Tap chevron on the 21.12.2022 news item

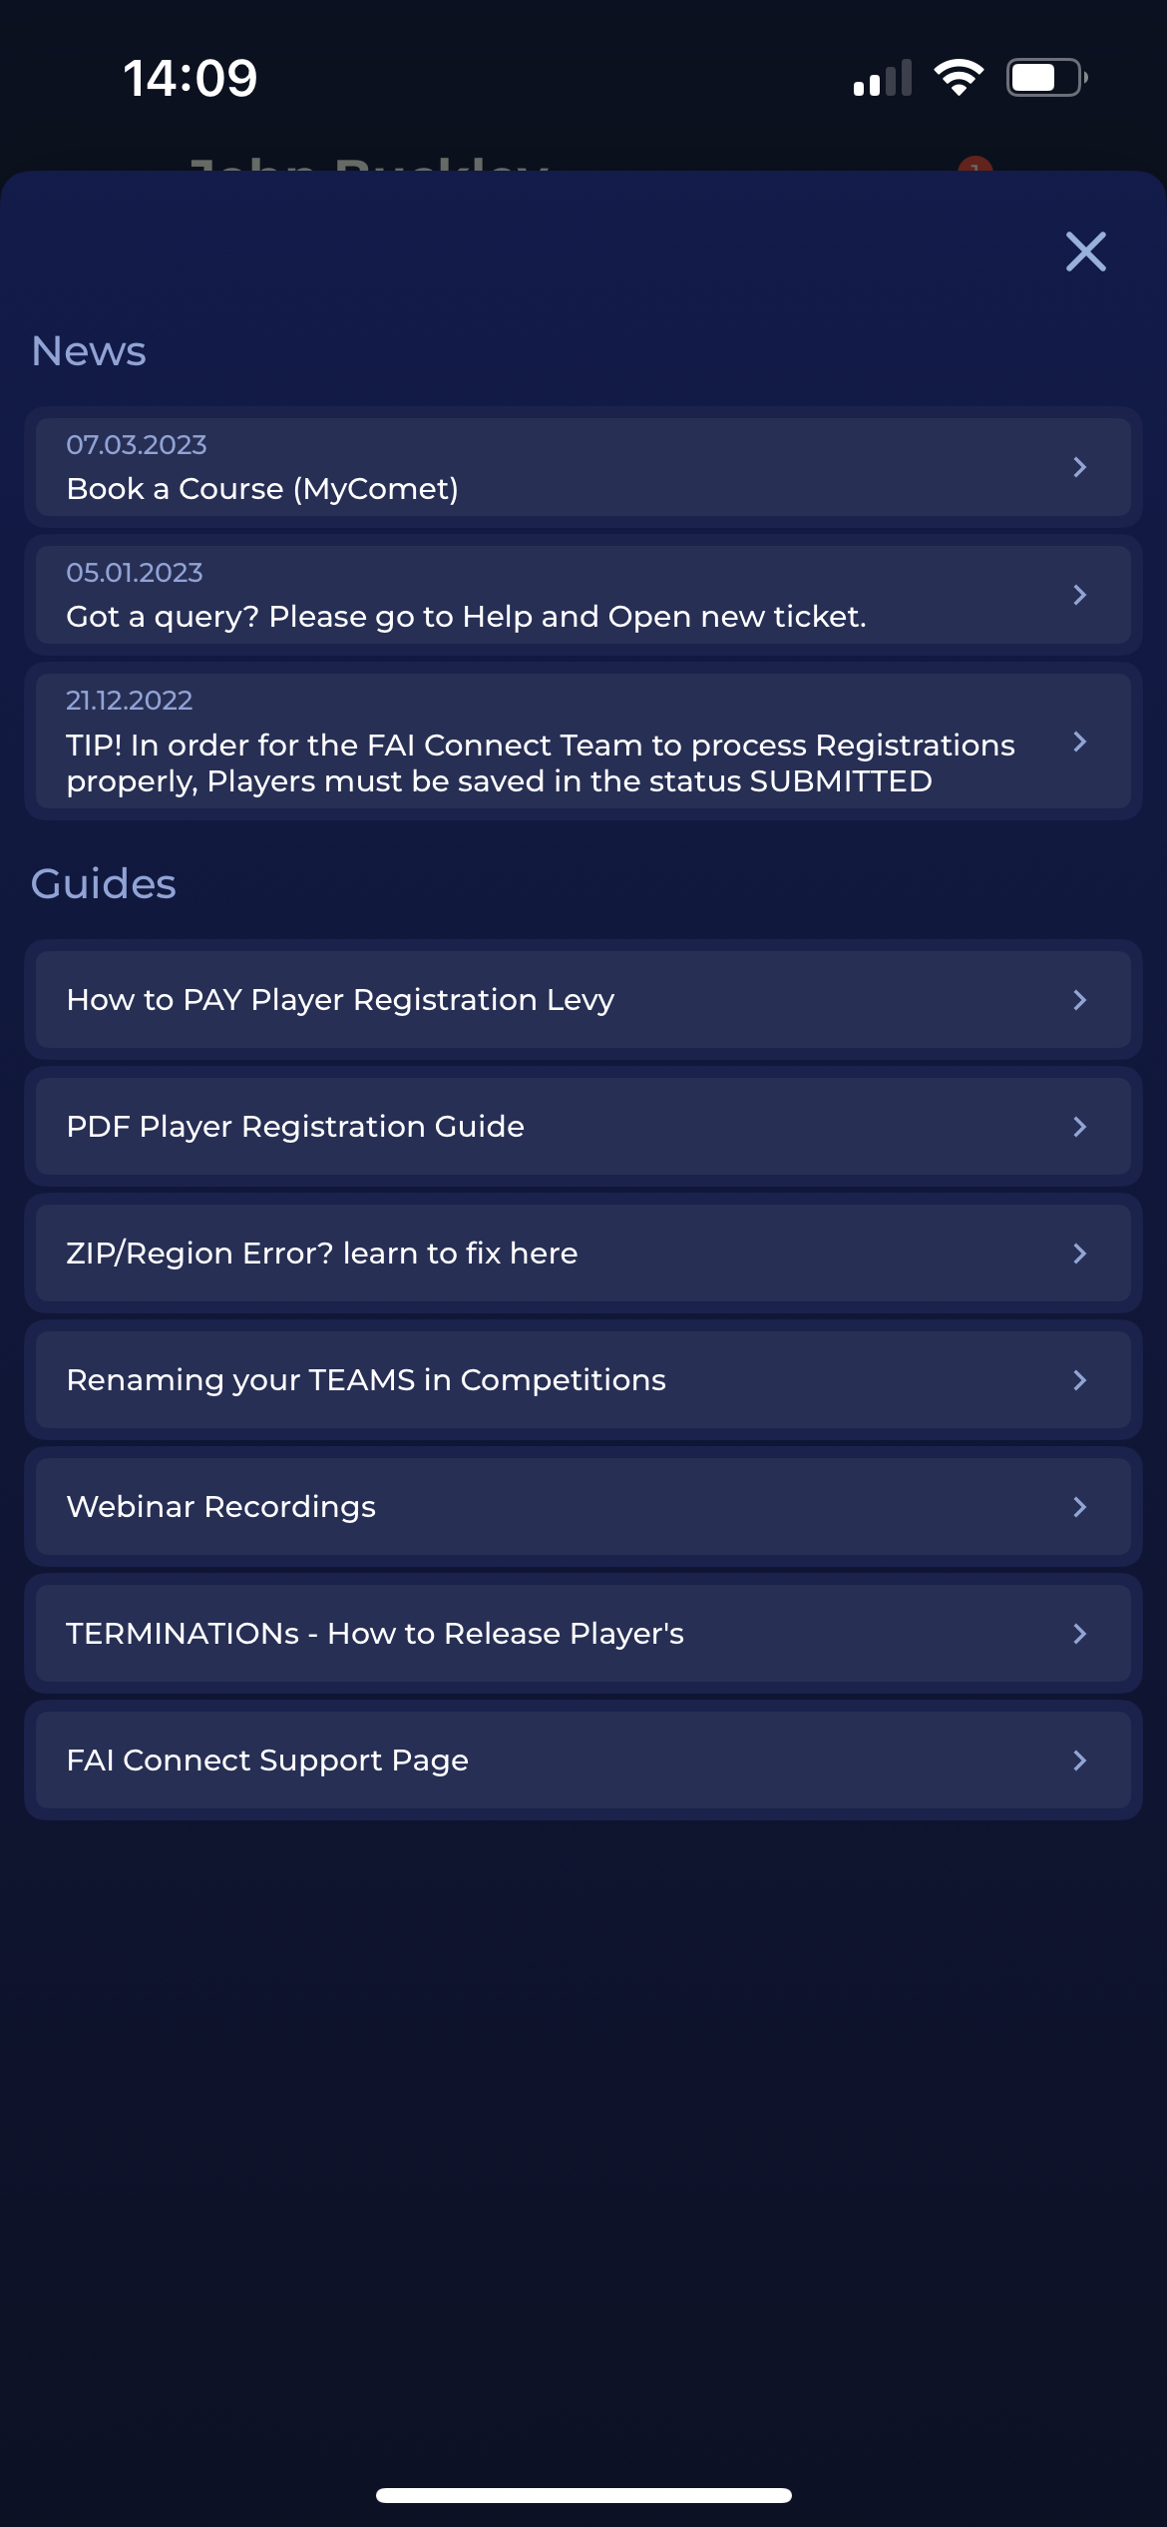coord(1079,742)
